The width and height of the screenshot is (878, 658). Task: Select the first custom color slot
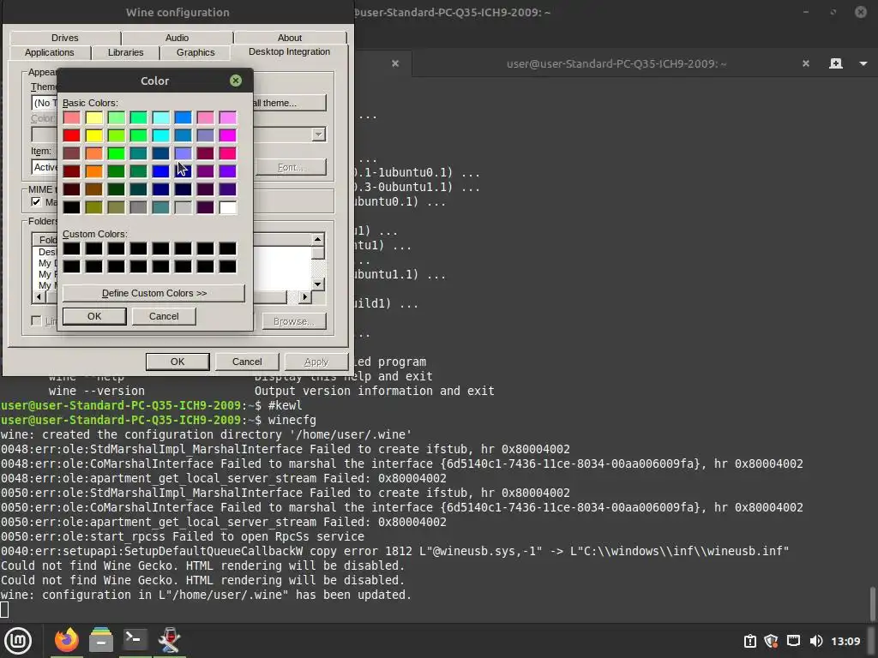click(x=72, y=248)
